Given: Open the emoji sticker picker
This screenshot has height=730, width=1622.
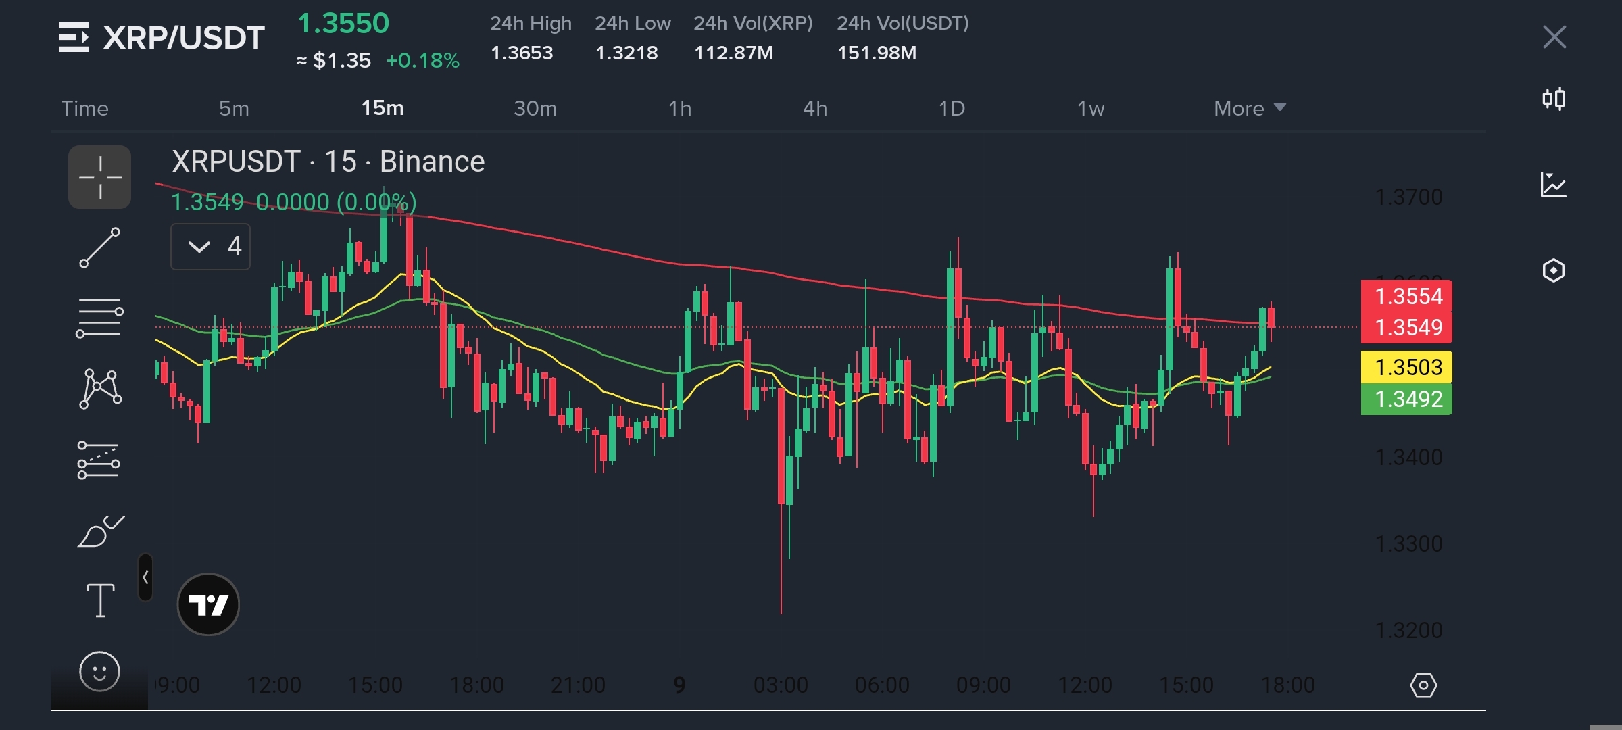Looking at the screenshot, I should [99, 671].
